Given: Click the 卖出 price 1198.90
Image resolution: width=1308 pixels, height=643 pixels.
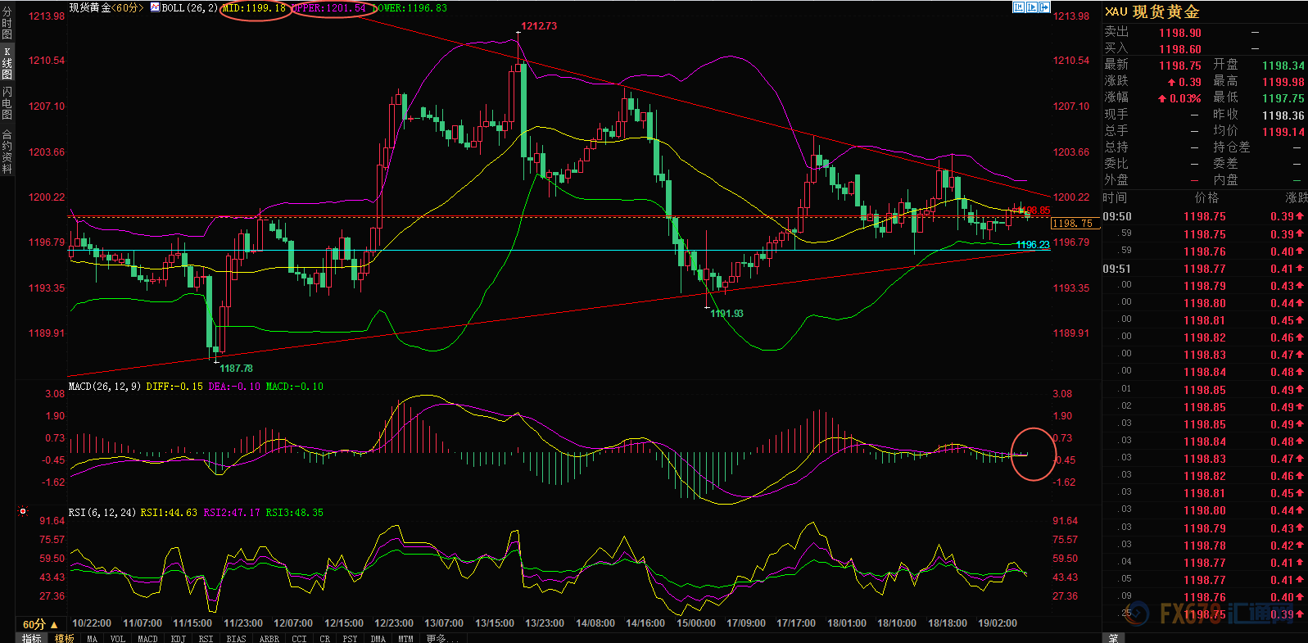Looking at the screenshot, I should [1180, 33].
